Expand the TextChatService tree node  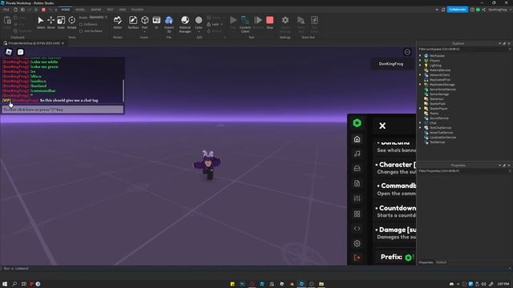pyautogui.click(x=420, y=128)
